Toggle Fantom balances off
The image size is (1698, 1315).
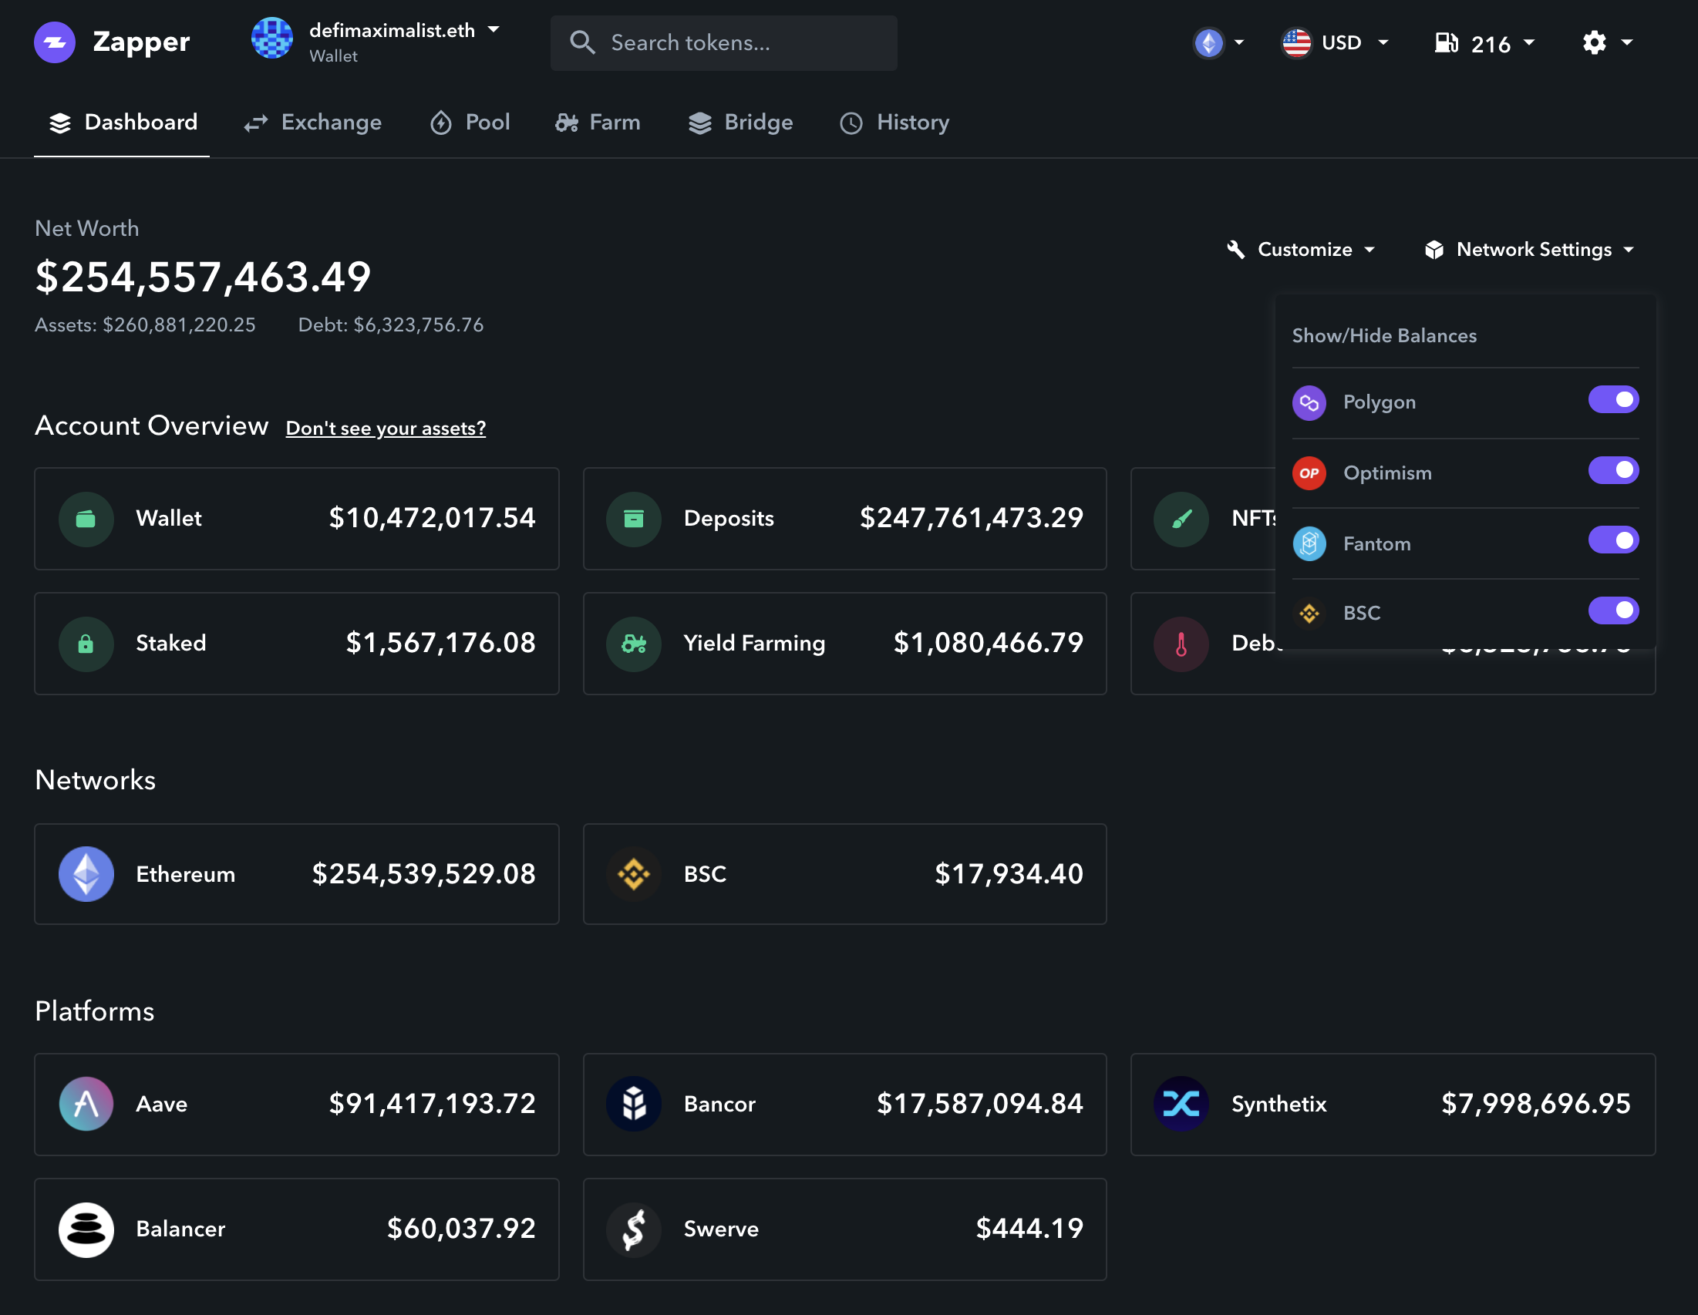[x=1613, y=540]
